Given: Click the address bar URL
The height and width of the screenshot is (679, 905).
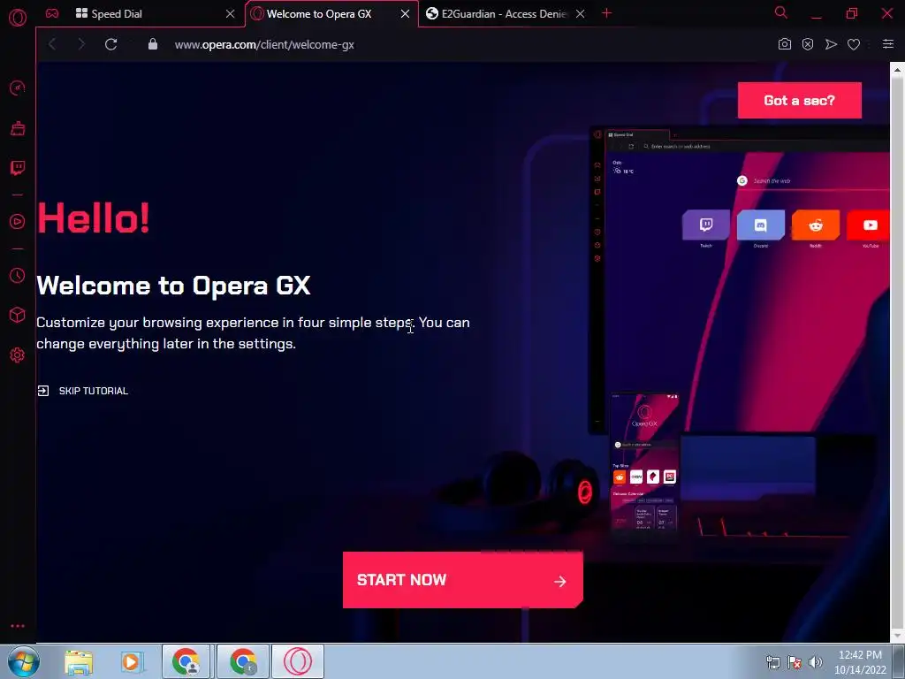Looking at the screenshot, I should tap(264, 44).
